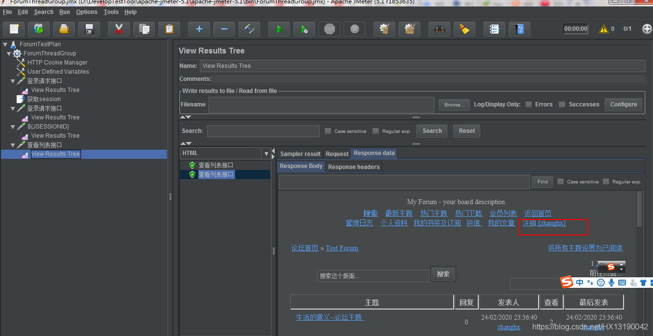The image size is (653, 336).
Task: Click the yellow warning triangle icon
Action: (x=603, y=29)
